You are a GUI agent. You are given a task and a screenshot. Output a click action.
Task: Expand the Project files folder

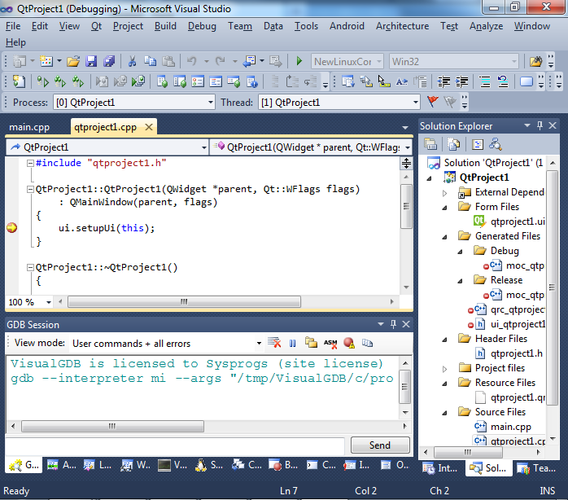[444, 369]
